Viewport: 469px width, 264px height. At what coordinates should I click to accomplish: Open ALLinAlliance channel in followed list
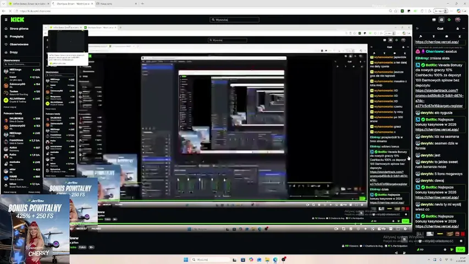pyautogui.click(x=21, y=100)
